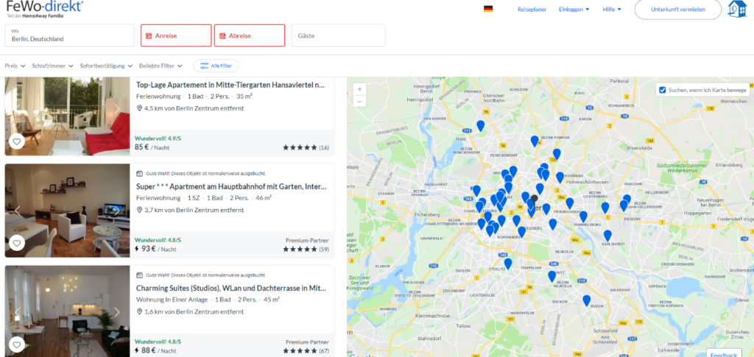The height and width of the screenshot is (357, 754).
Task: Click the Alle Filter button
Action: [x=216, y=66]
